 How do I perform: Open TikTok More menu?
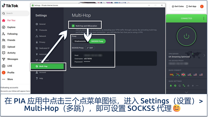pos(7,79)
